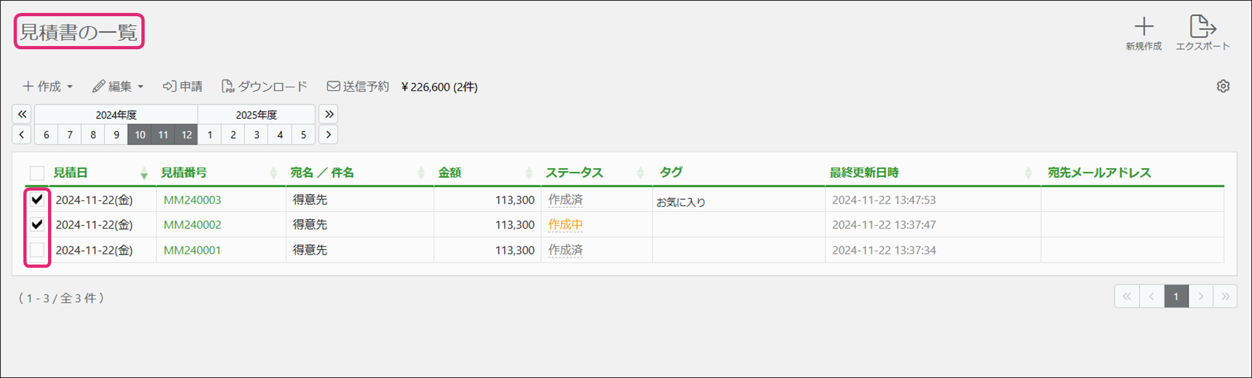Screen dimensions: 1252x378
Task: Click the 送信予約 envelope button
Action: tap(357, 86)
